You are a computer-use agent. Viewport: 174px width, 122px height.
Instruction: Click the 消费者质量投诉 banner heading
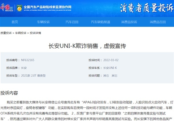tap(147, 8)
